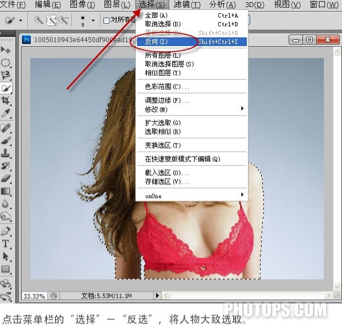Choose 存储选区(V)... menu entry
342x334 pixels.
(192, 181)
